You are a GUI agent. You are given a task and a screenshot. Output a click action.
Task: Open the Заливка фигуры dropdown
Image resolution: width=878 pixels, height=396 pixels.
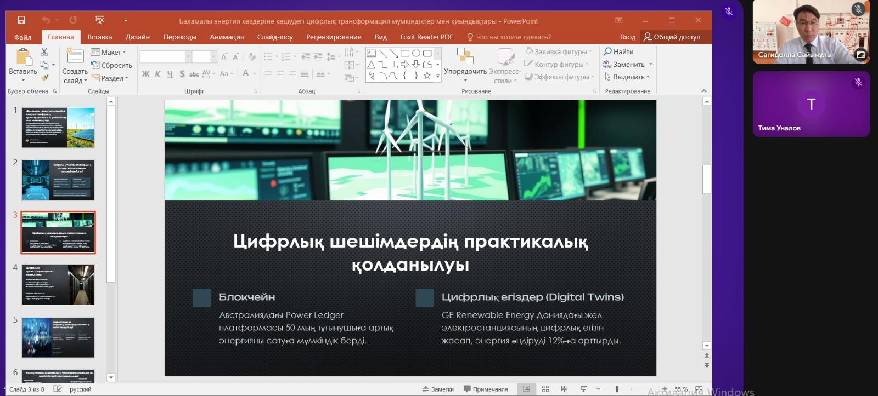click(559, 51)
